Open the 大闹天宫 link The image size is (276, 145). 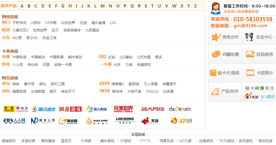click(x=134, y=92)
